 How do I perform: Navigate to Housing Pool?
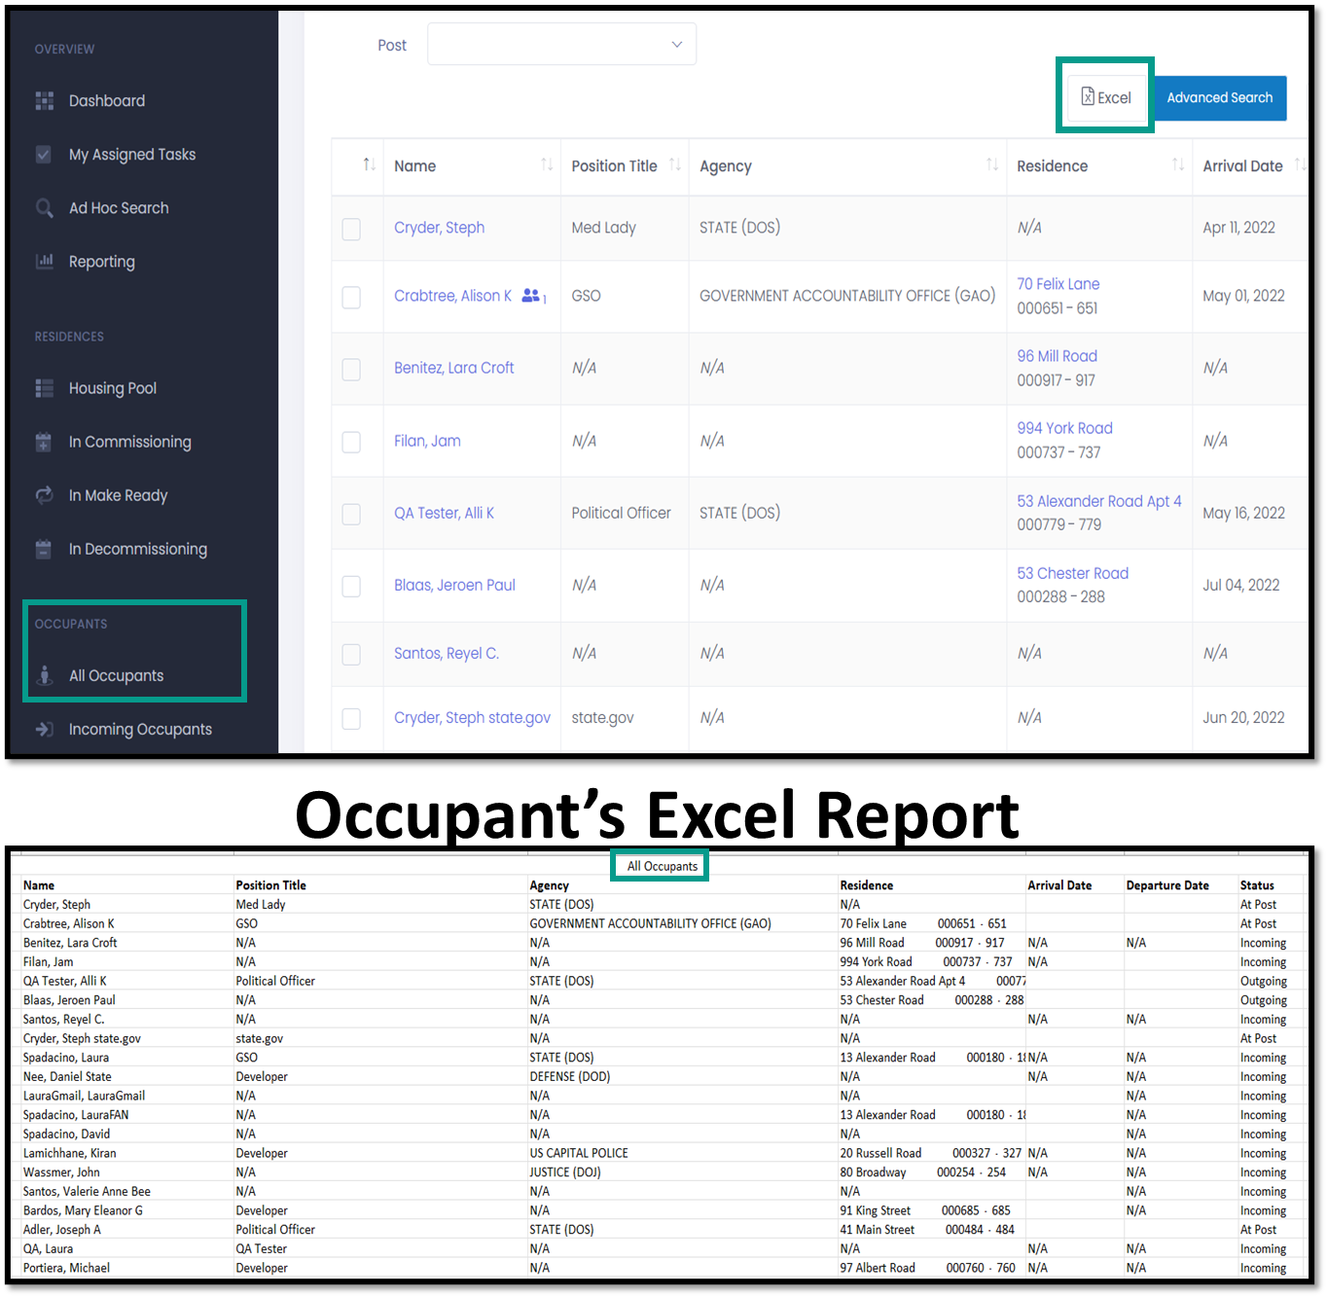[x=113, y=387]
